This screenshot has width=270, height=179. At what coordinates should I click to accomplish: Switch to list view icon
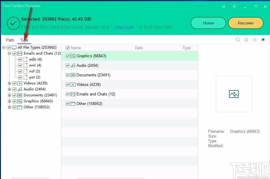[x=254, y=40]
